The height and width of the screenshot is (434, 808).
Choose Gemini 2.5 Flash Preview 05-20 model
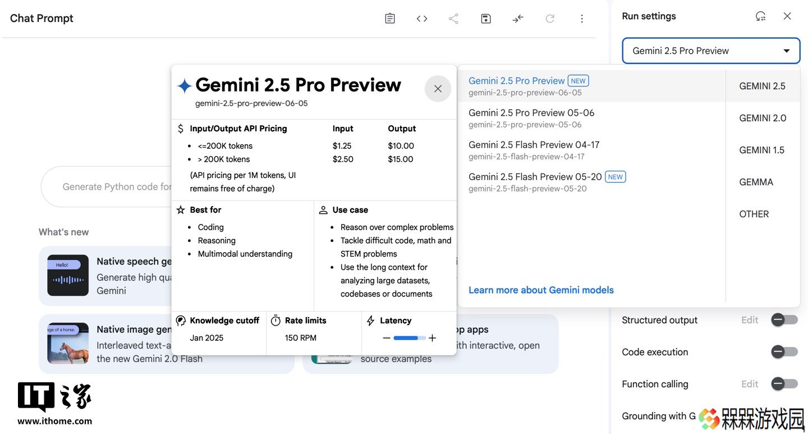[x=592, y=182]
